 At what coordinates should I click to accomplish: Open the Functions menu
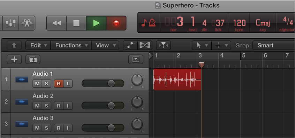71,45
